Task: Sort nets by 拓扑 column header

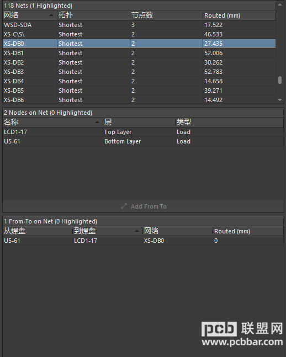Action: [x=93, y=15]
